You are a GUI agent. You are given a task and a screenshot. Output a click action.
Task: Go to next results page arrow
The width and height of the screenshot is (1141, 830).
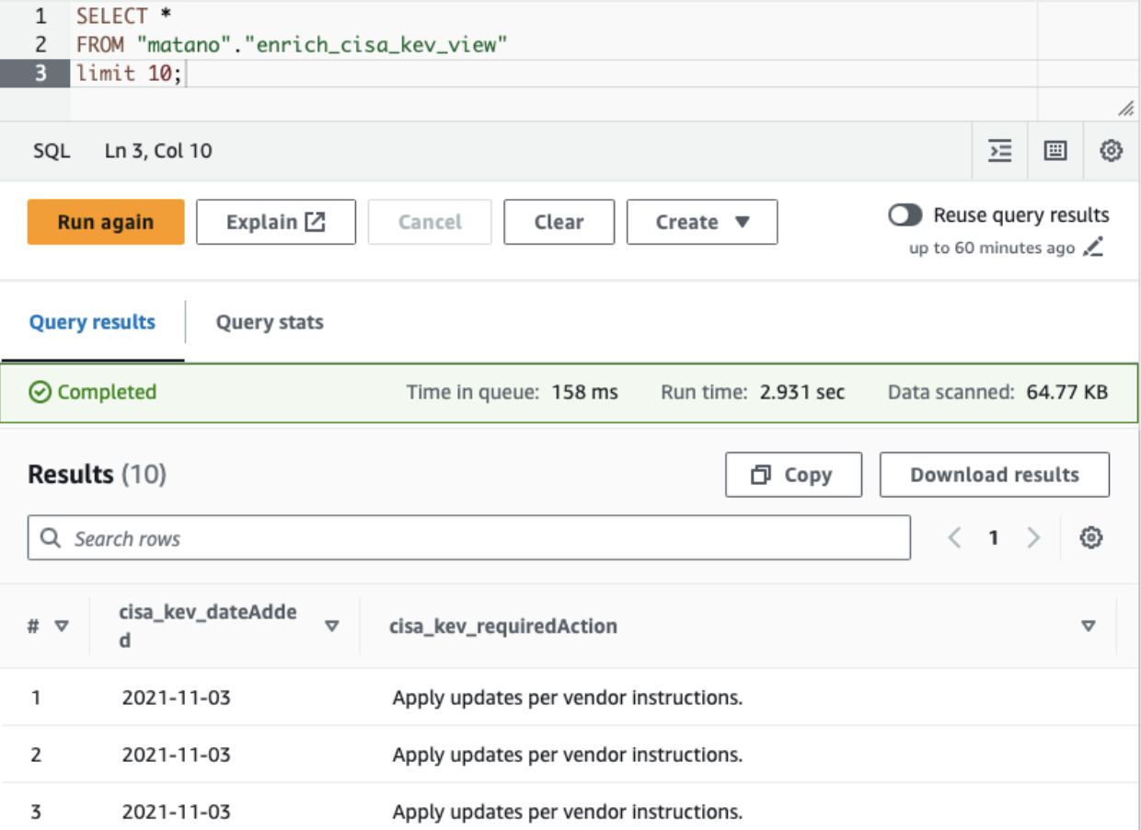[x=1033, y=537]
